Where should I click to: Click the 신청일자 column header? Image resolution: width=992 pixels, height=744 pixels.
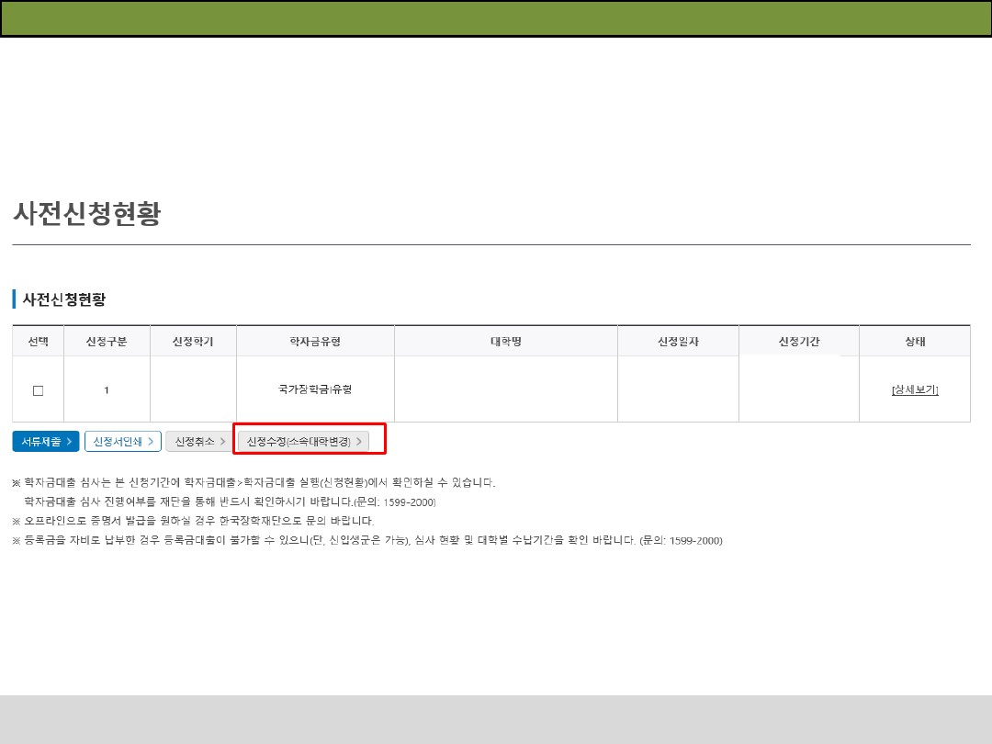click(678, 342)
